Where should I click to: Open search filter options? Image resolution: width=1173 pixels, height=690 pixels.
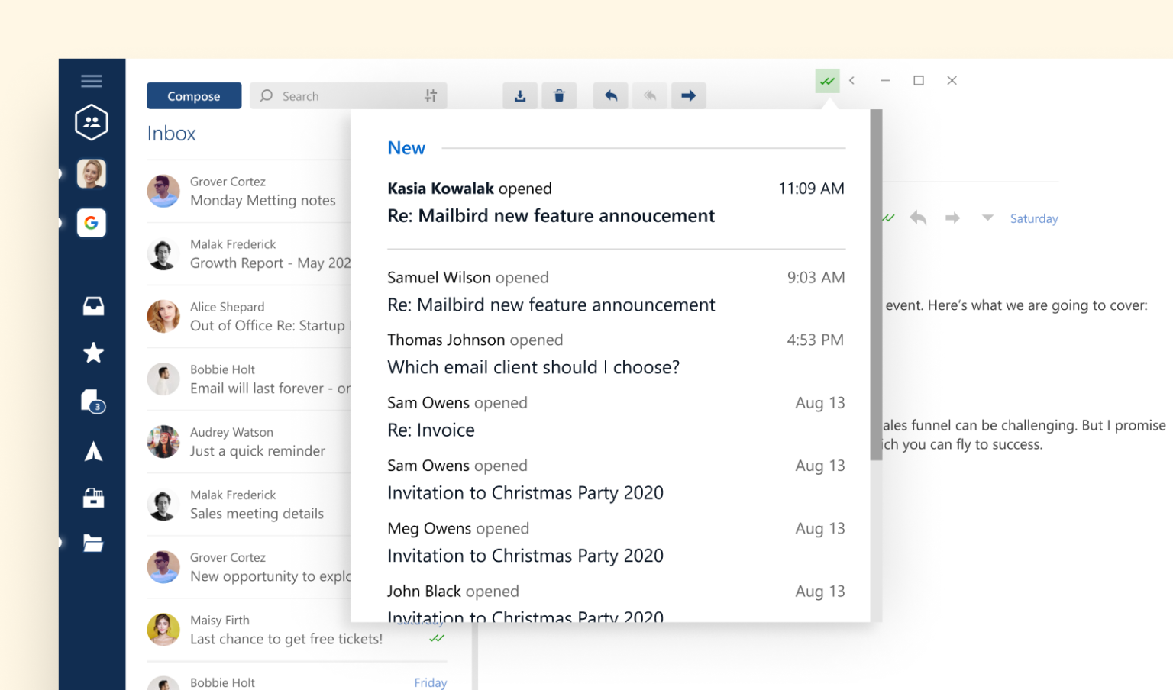pos(430,95)
